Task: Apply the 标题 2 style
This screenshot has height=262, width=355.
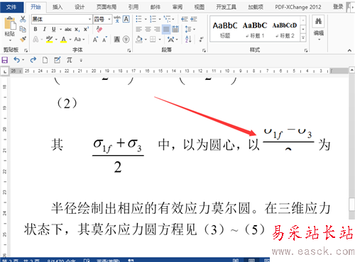Action: (285, 30)
